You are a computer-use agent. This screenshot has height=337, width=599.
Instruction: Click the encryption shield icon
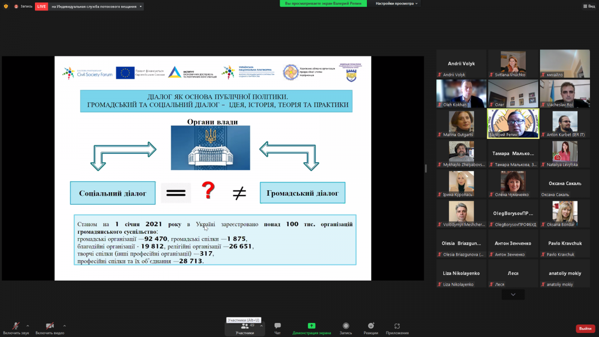click(x=6, y=6)
